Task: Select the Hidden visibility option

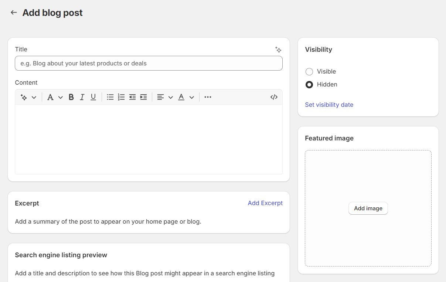Action: point(309,85)
